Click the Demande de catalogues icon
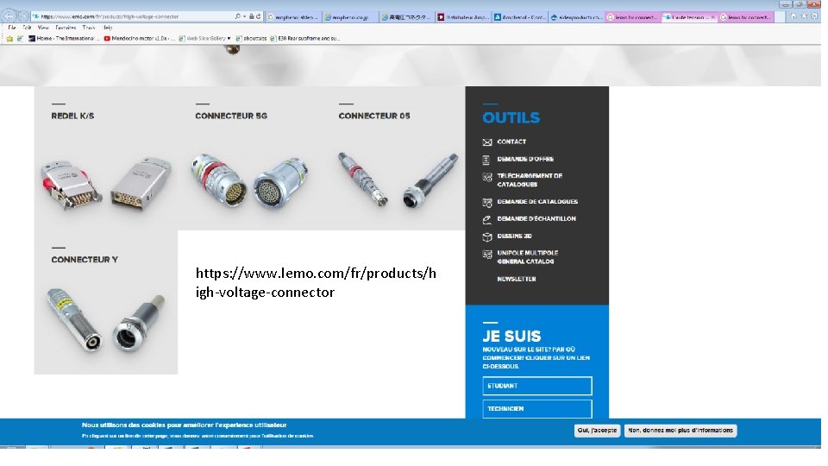This screenshot has width=828, height=466. 486,202
